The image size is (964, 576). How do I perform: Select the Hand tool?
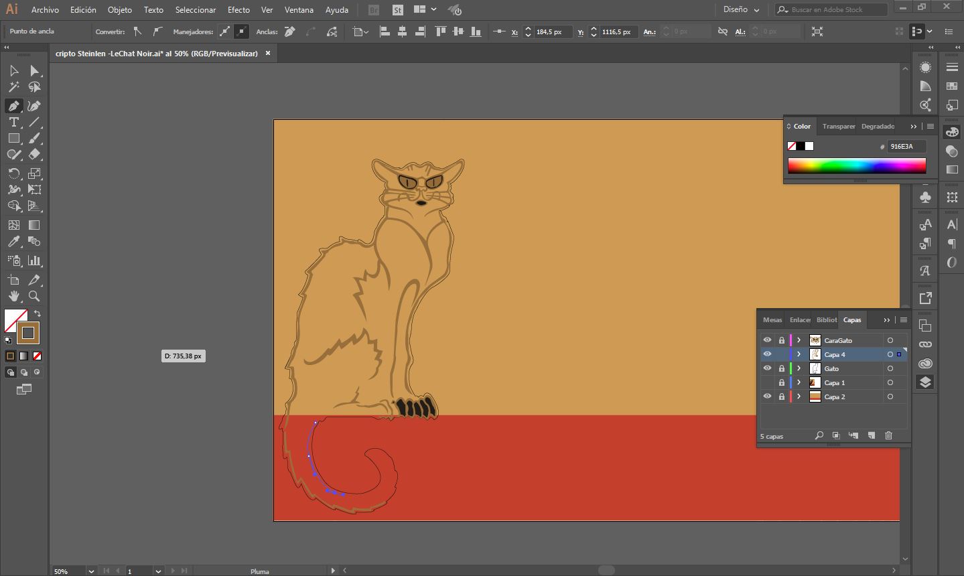[13, 296]
